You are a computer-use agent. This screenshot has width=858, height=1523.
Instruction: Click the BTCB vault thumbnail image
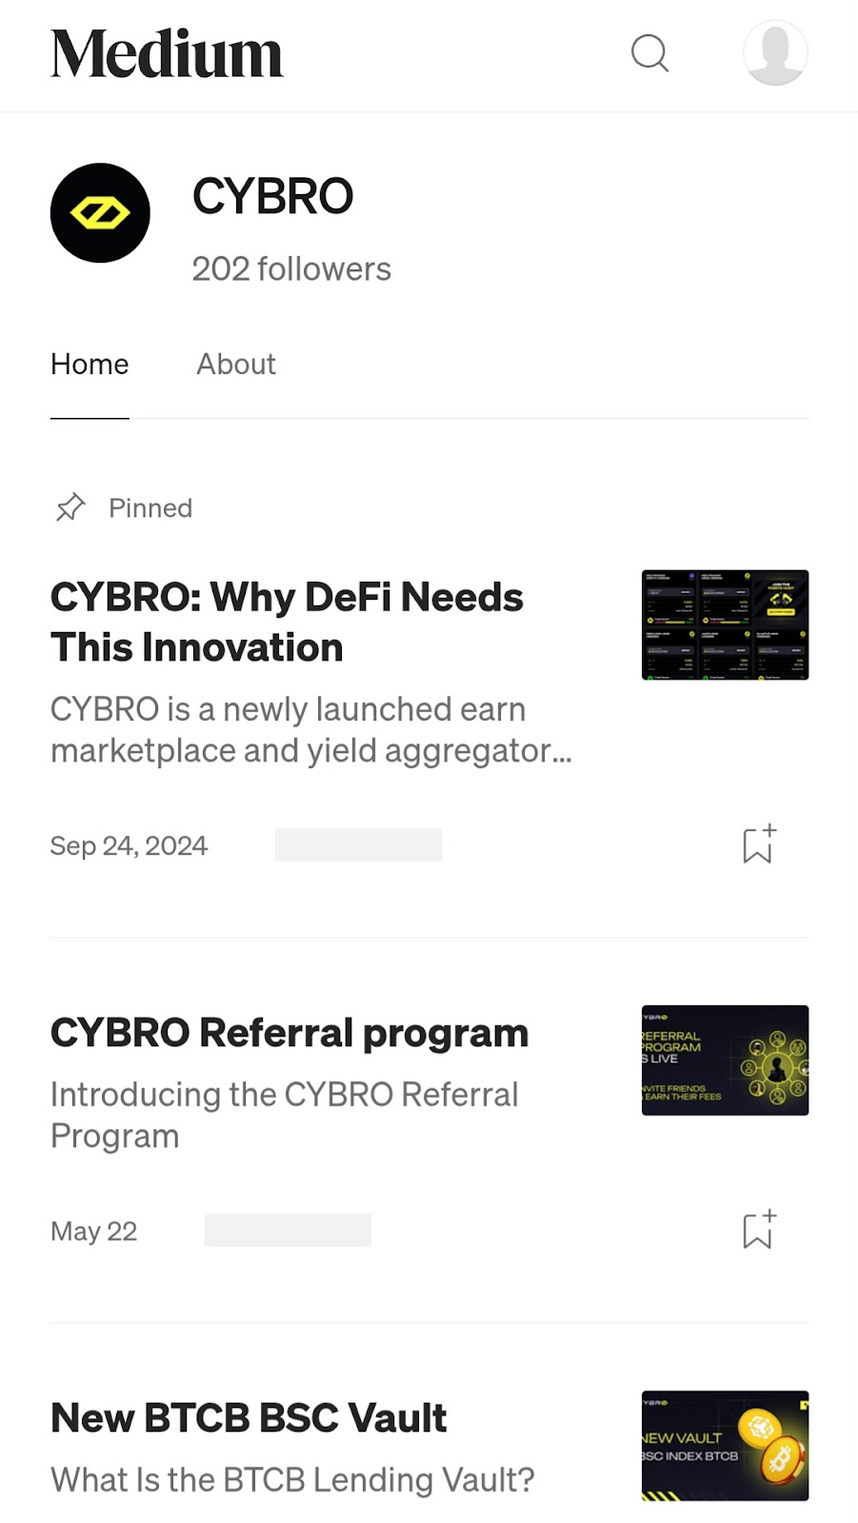click(725, 1446)
